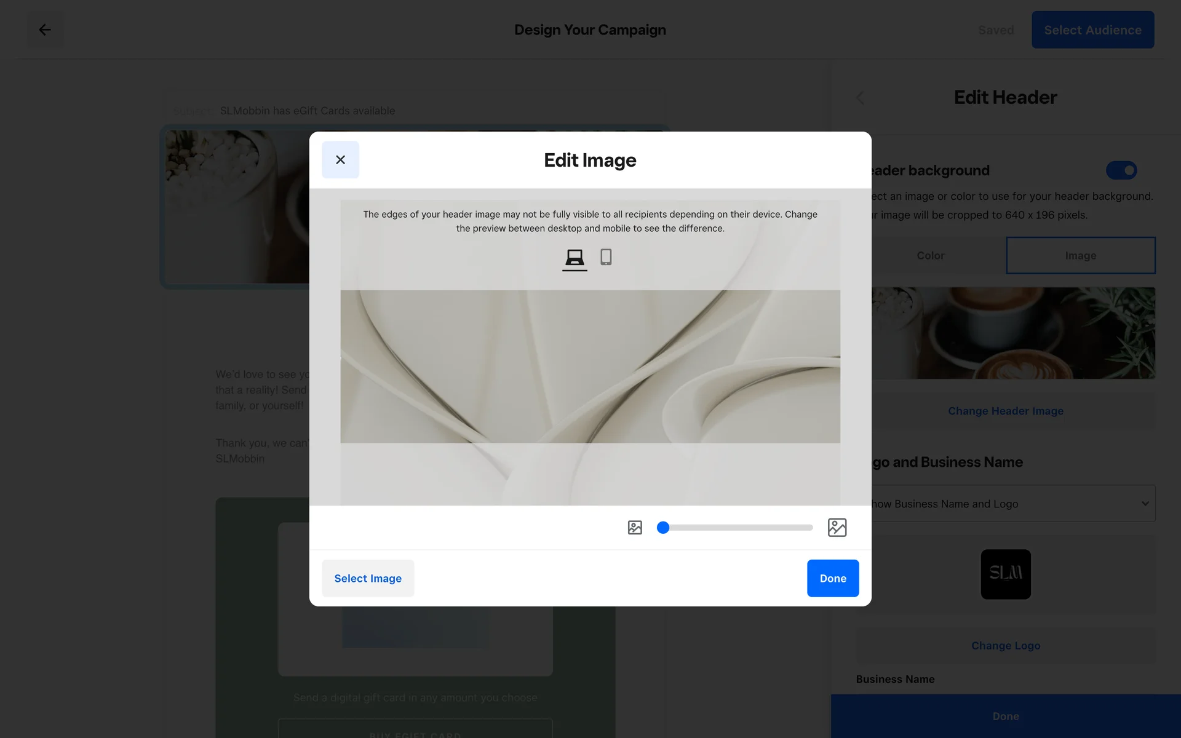Viewport: 1181px width, 738px height.
Task: Click the Edit Header back chevron
Action: [x=861, y=98]
